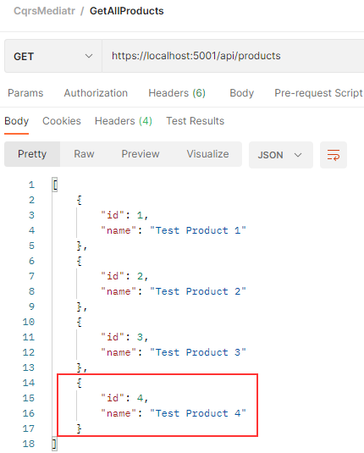Switch to the Params tab
364x453 pixels.
click(x=25, y=93)
